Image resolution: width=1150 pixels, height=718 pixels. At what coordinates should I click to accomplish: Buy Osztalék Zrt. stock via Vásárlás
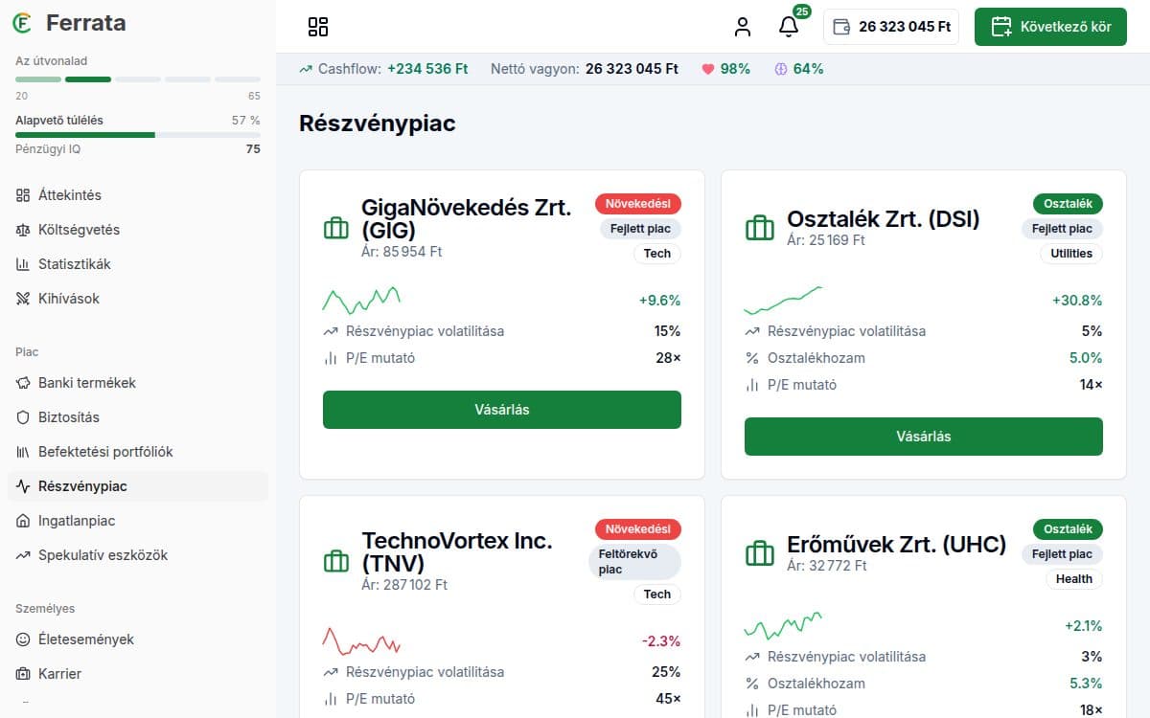[924, 437]
